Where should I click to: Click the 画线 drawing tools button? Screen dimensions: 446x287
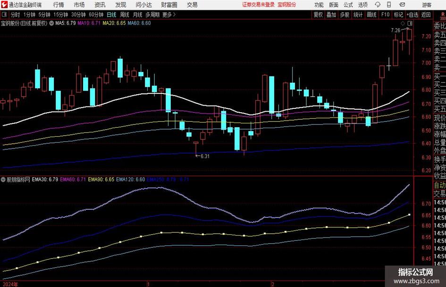371,15
